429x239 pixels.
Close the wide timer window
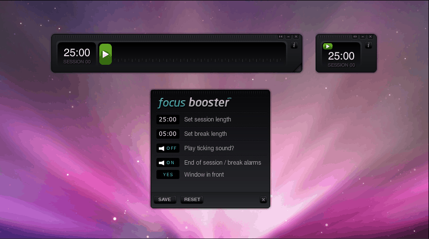296,36
